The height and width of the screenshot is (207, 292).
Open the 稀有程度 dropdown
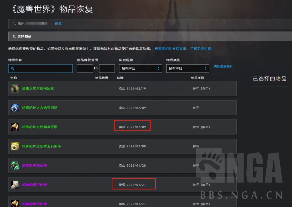coord(140,69)
